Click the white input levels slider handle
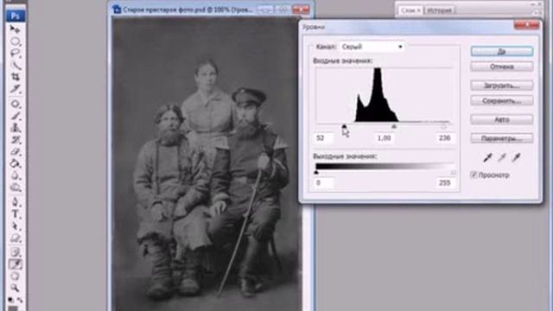The height and width of the screenshot is (311, 553). [x=443, y=126]
